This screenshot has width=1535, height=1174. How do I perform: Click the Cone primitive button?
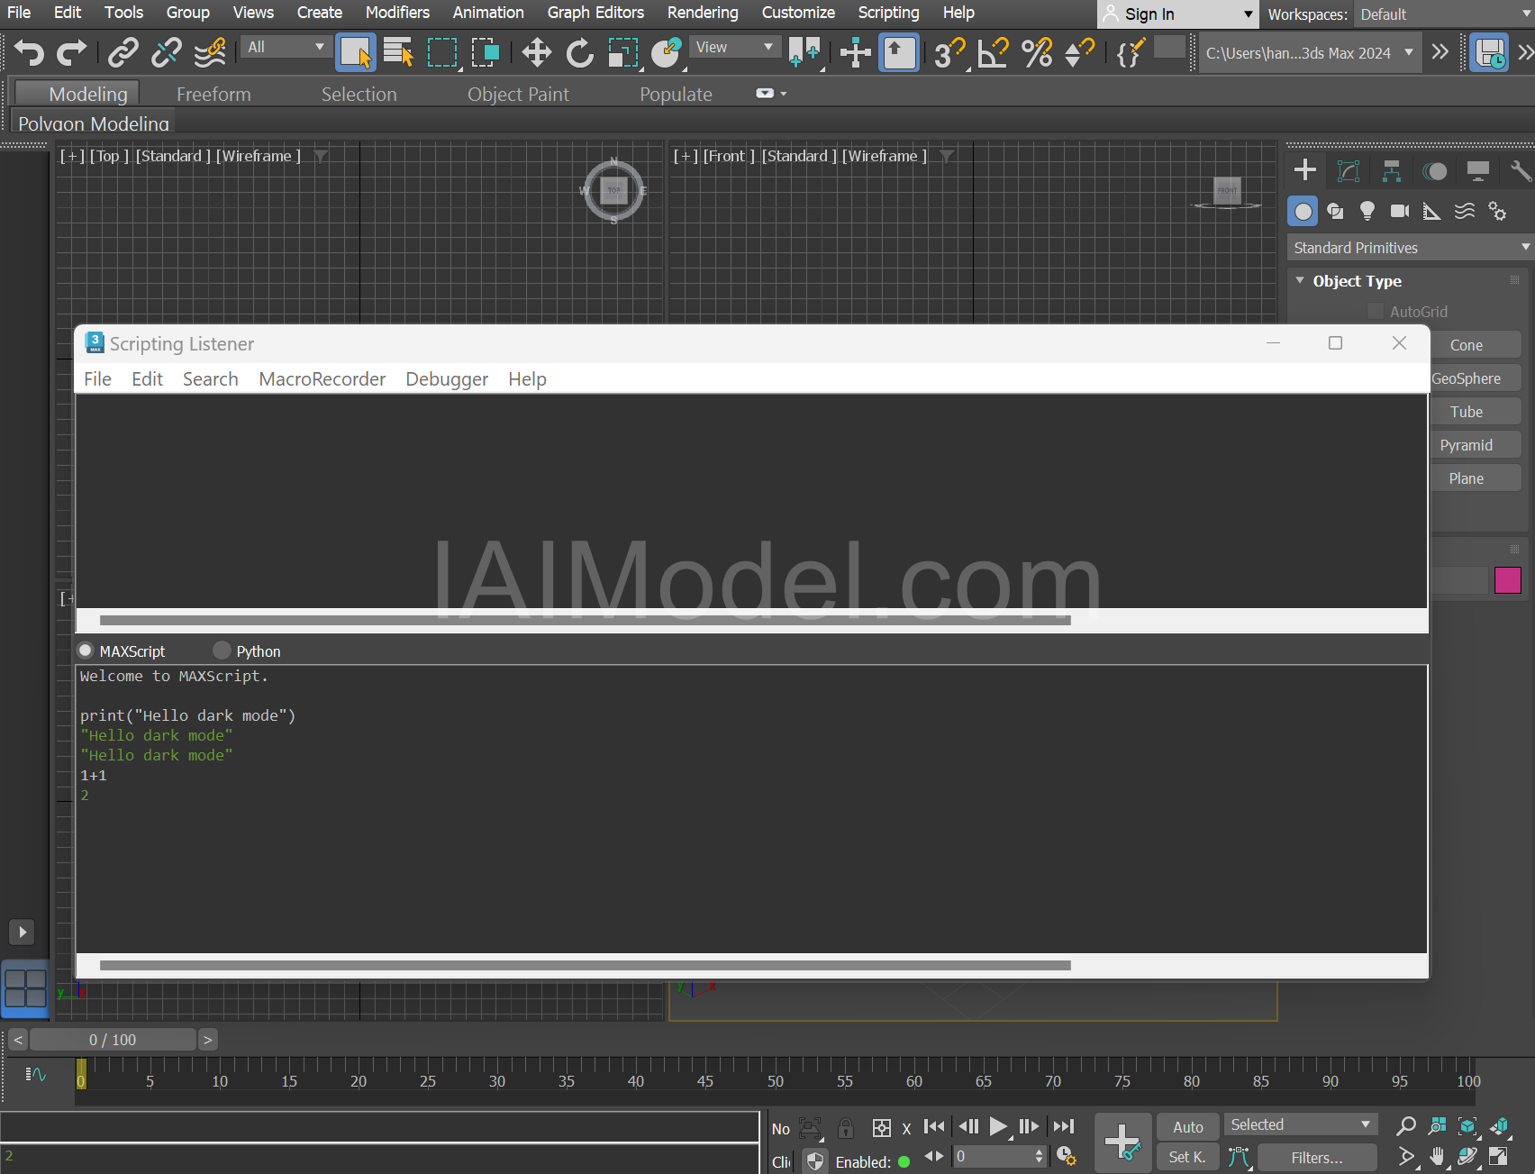click(1476, 345)
